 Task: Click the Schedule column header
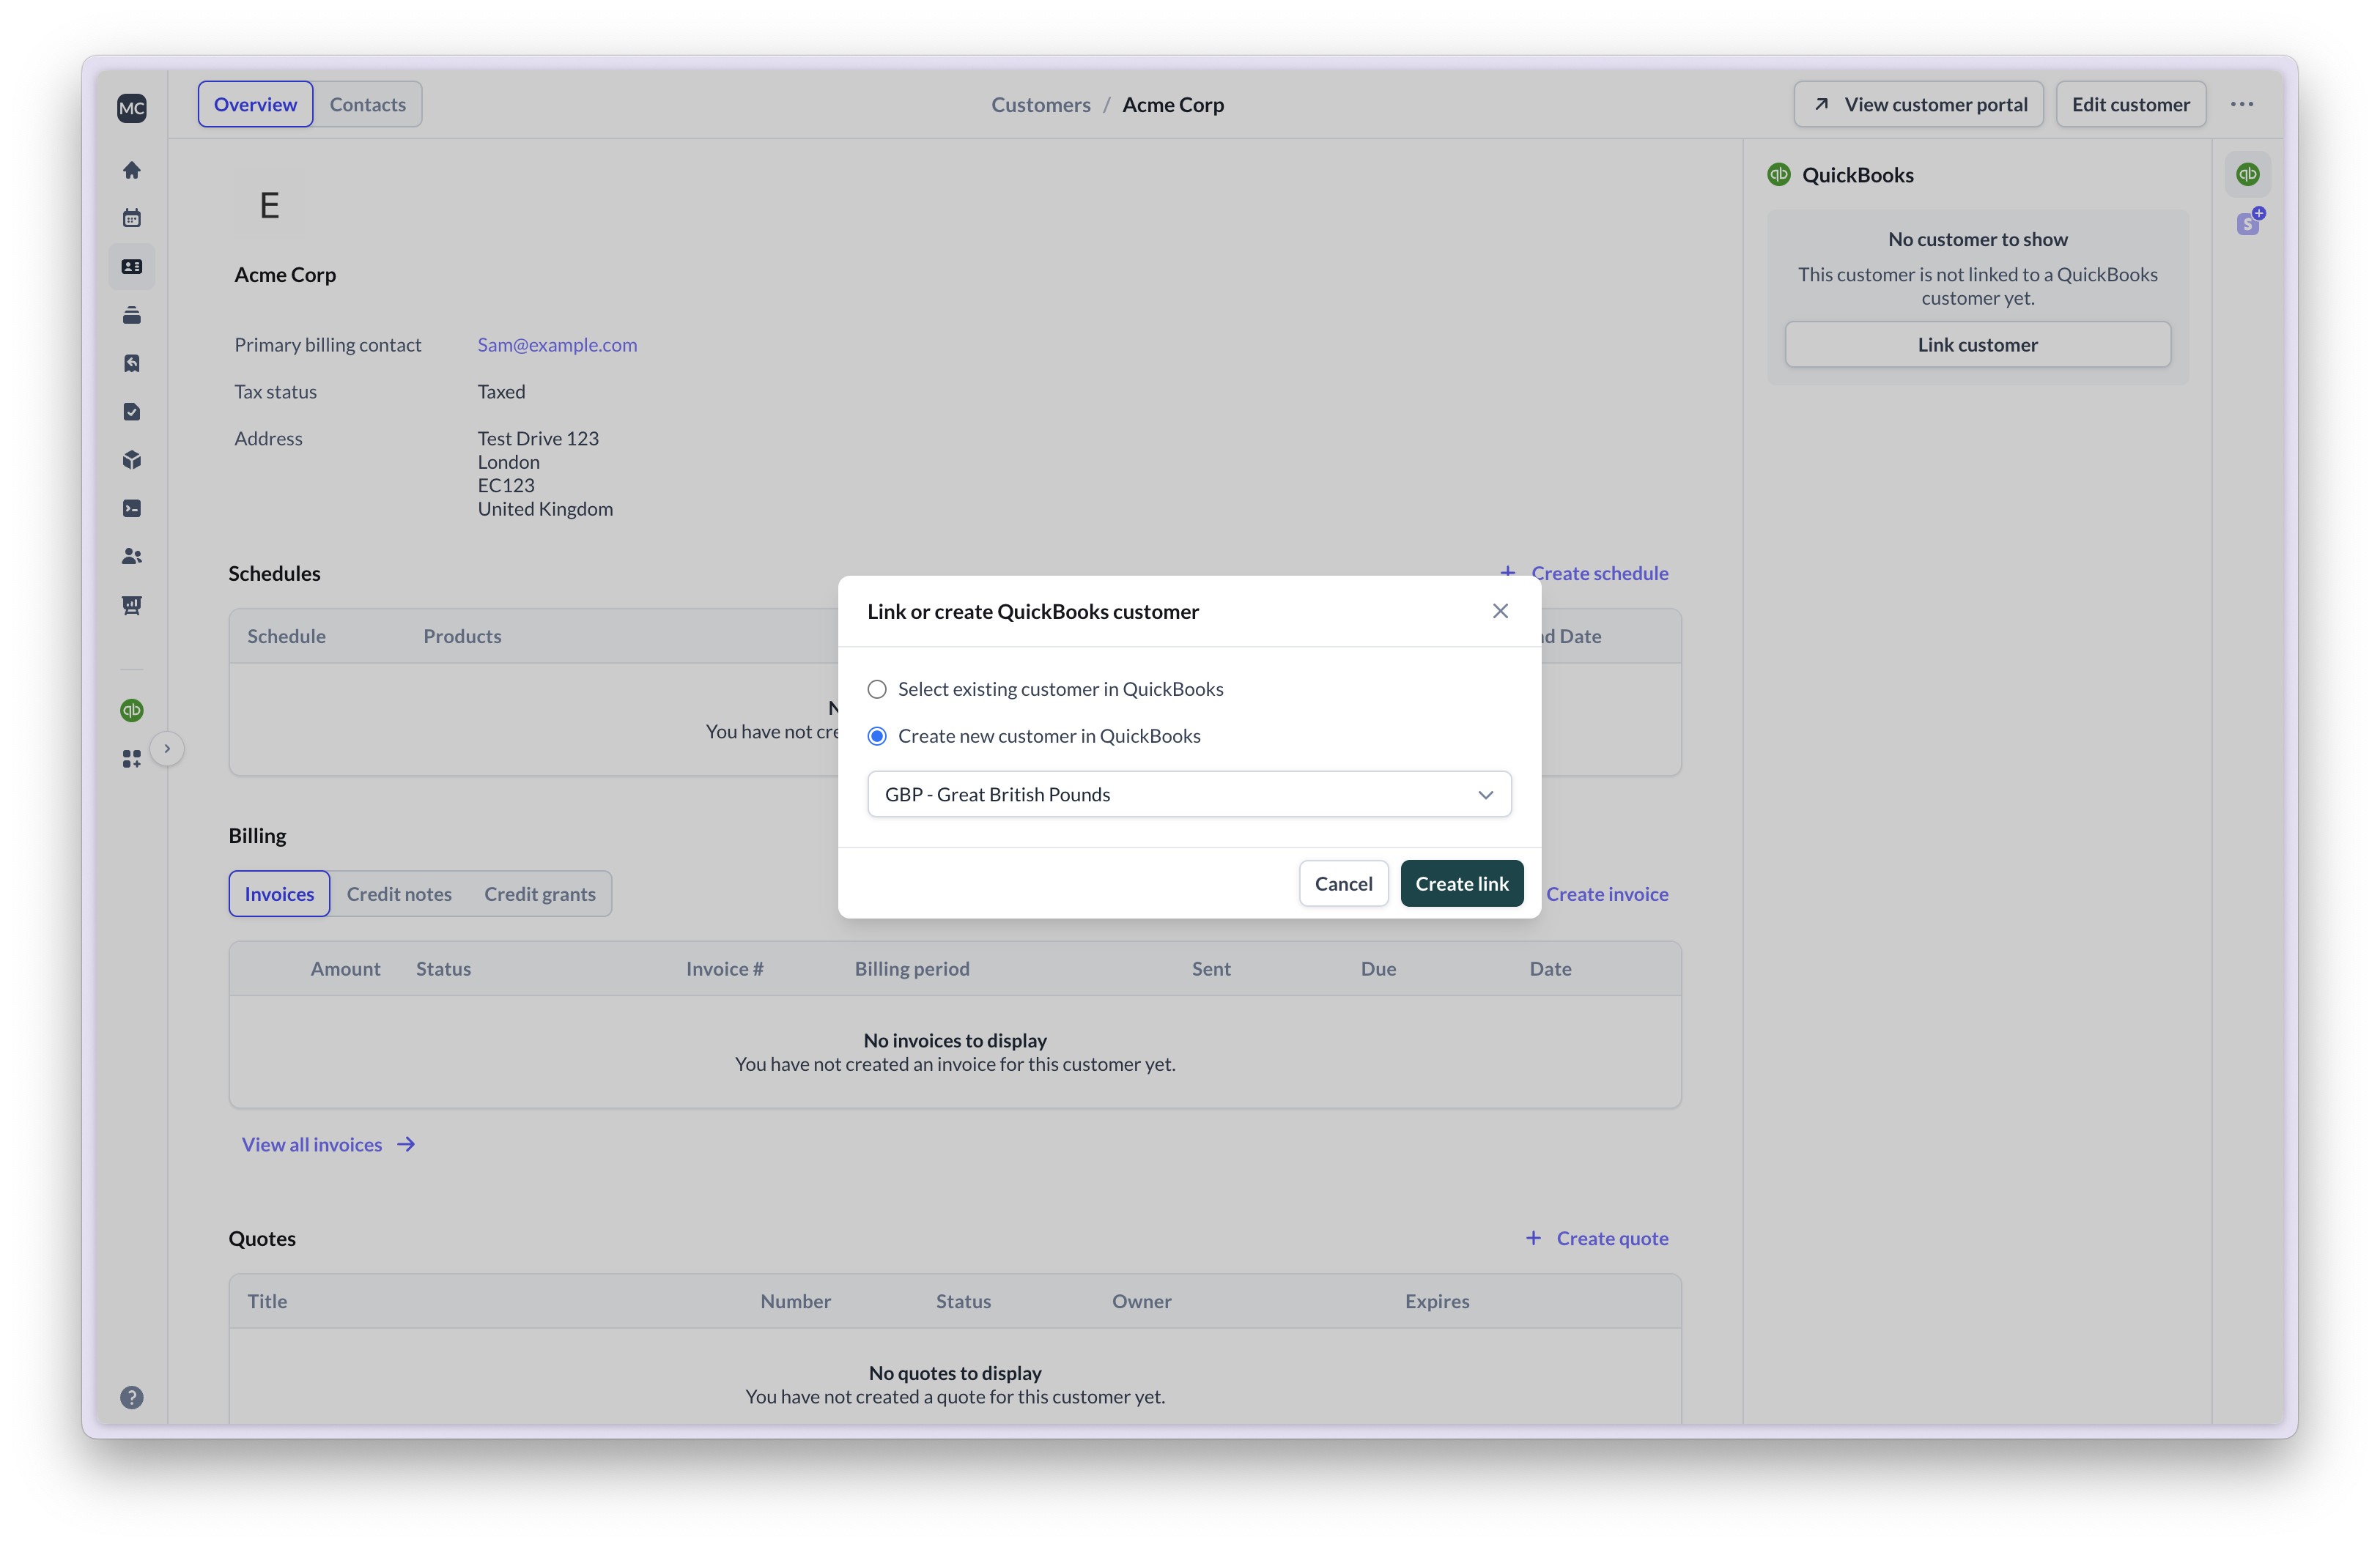(x=286, y=636)
